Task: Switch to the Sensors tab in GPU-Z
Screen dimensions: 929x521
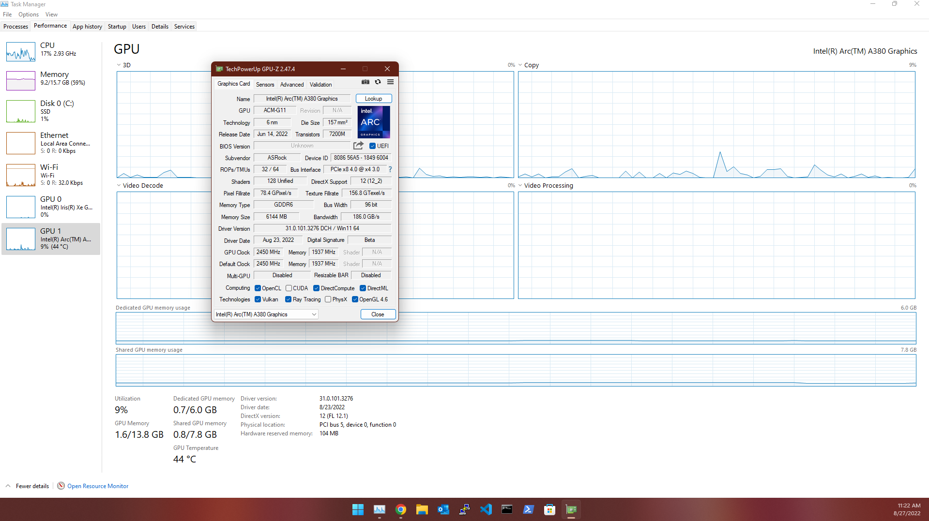Action: tap(265, 84)
